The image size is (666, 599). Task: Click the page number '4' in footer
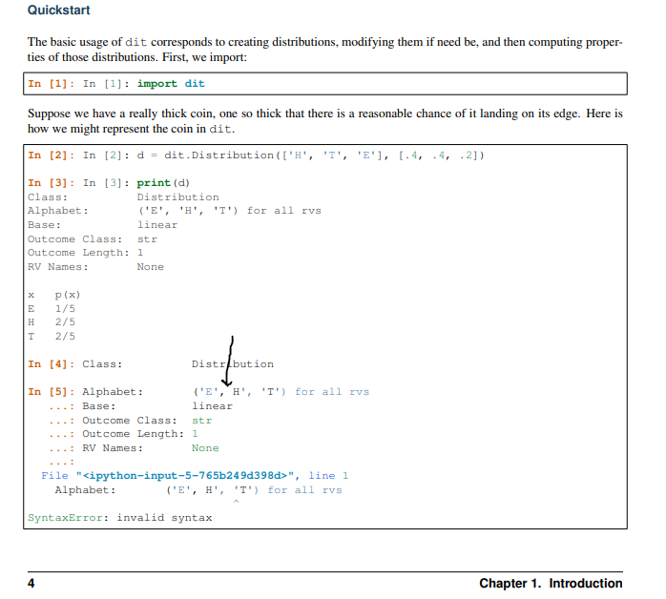pos(31,583)
